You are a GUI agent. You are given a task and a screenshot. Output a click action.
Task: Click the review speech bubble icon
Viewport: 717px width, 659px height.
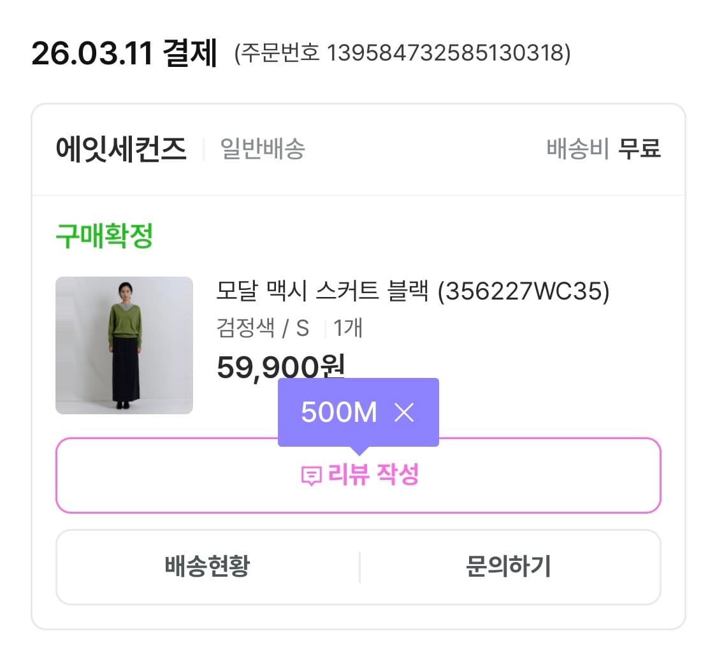coord(310,475)
